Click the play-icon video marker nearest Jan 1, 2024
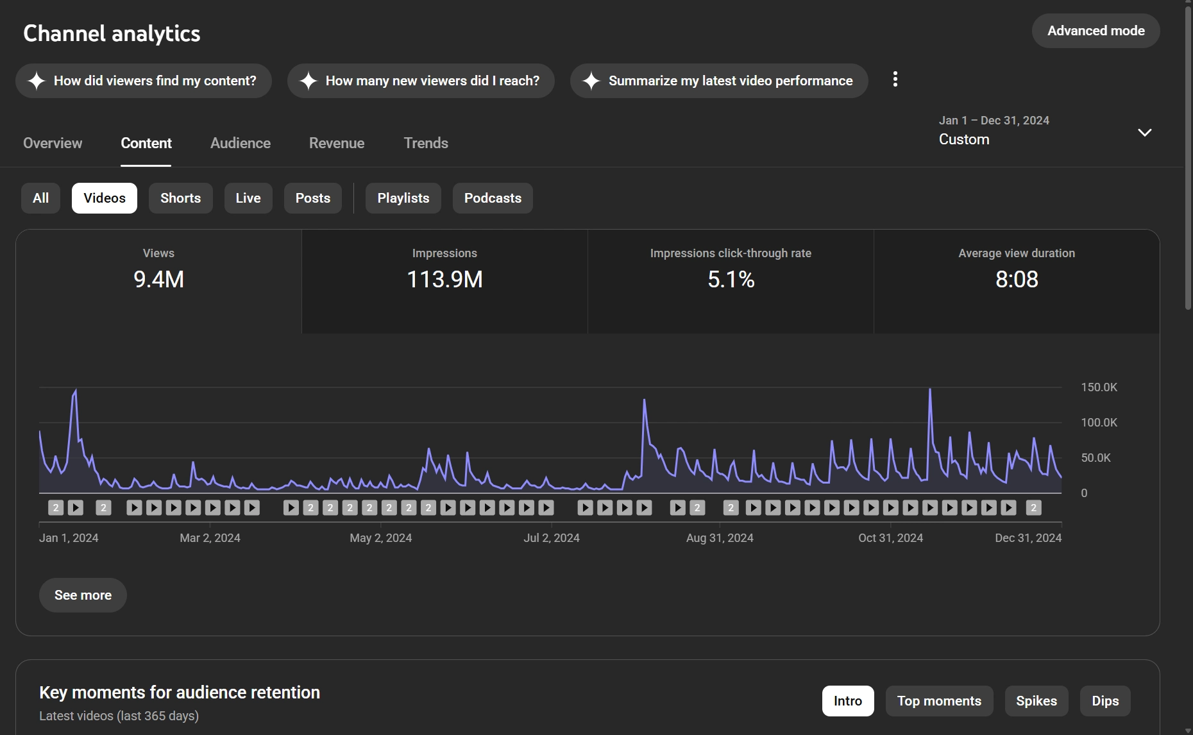The height and width of the screenshot is (735, 1193). click(76, 508)
